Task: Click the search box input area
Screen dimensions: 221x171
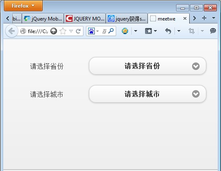Action: click(x=104, y=31)
